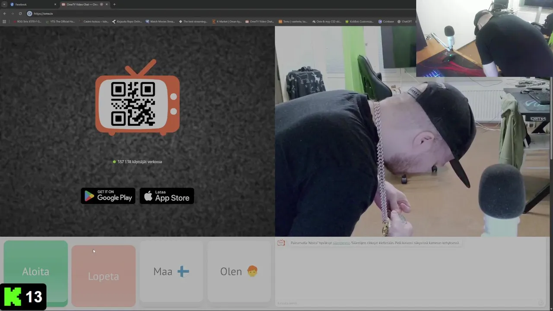Open the KickBot Customiza... bookmark
The width and height of the screenshot is (553, 311).
[x=359, y=22]
